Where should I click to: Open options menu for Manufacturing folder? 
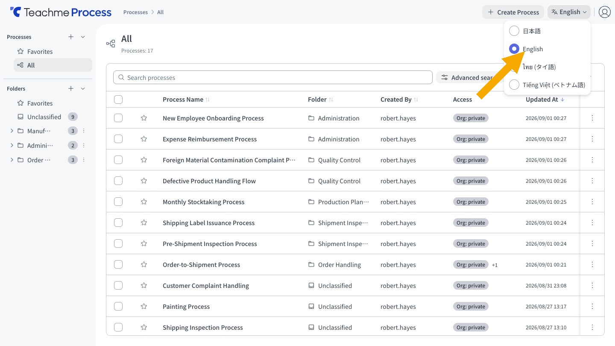(84, 131)
